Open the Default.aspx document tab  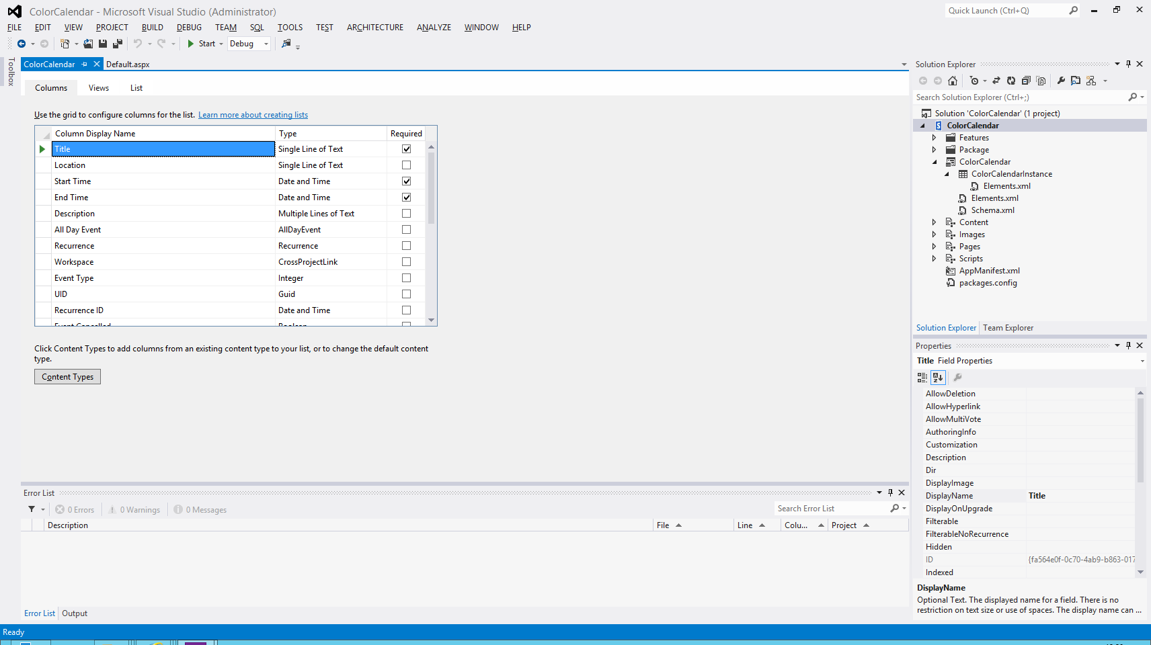(x=128, y=64)
